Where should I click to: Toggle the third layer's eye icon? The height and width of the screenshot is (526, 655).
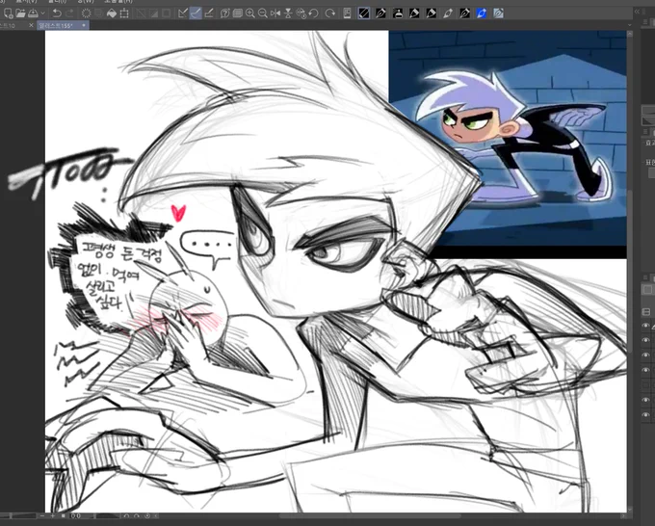[645, 355]
